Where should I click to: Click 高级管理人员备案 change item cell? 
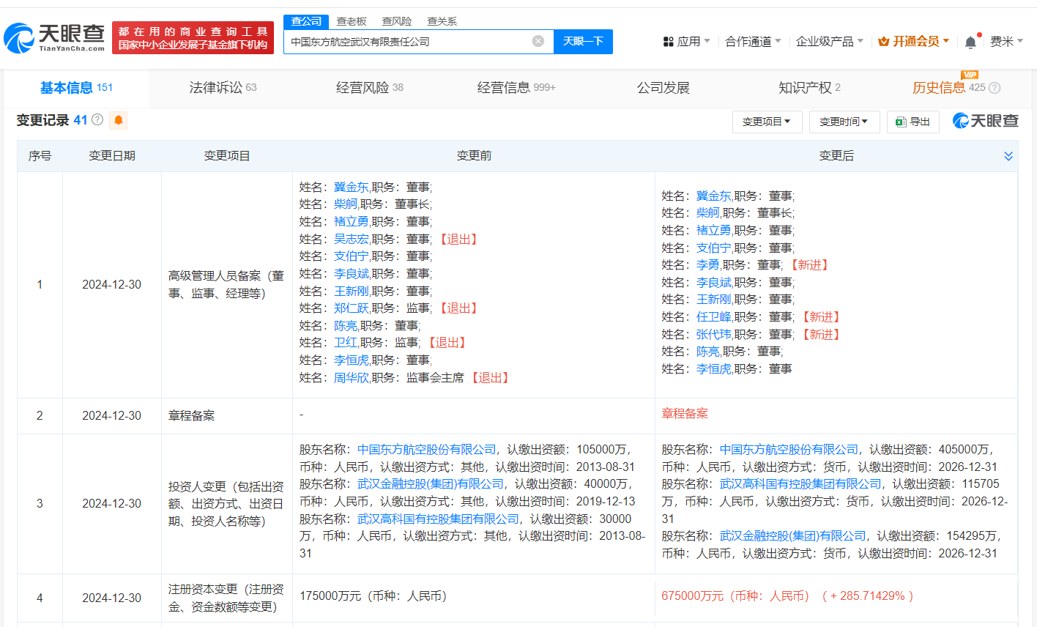(226, 285)
